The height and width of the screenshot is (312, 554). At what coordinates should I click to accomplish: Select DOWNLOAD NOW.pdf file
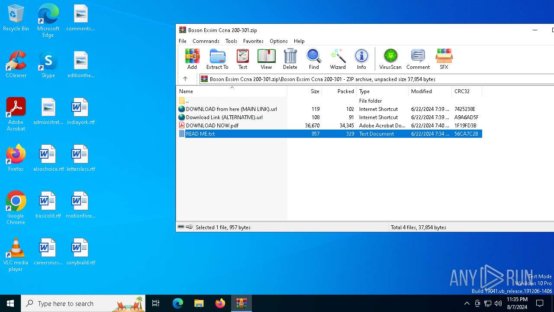329,125
